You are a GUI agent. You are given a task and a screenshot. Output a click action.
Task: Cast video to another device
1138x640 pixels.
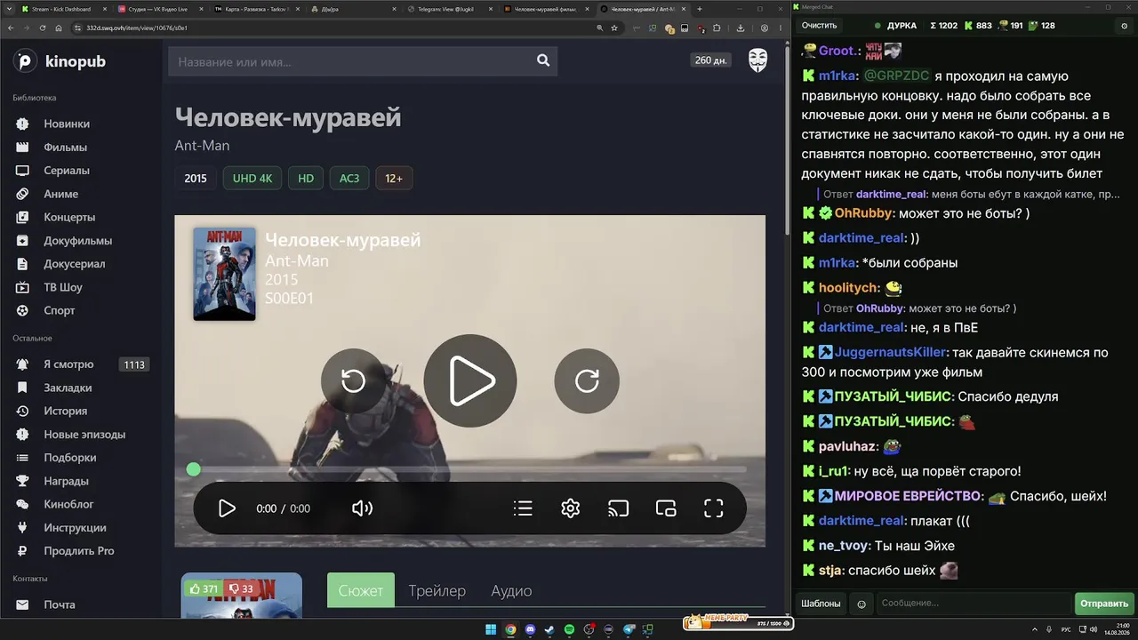[x=618, y=508]
